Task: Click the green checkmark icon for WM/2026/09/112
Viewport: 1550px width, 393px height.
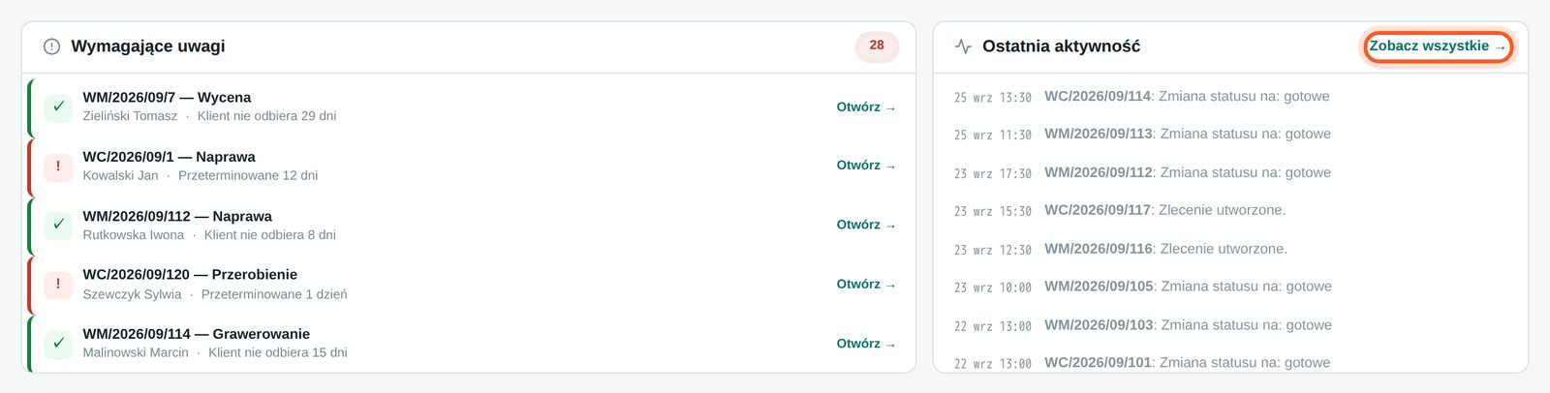Action: point(58,225)
